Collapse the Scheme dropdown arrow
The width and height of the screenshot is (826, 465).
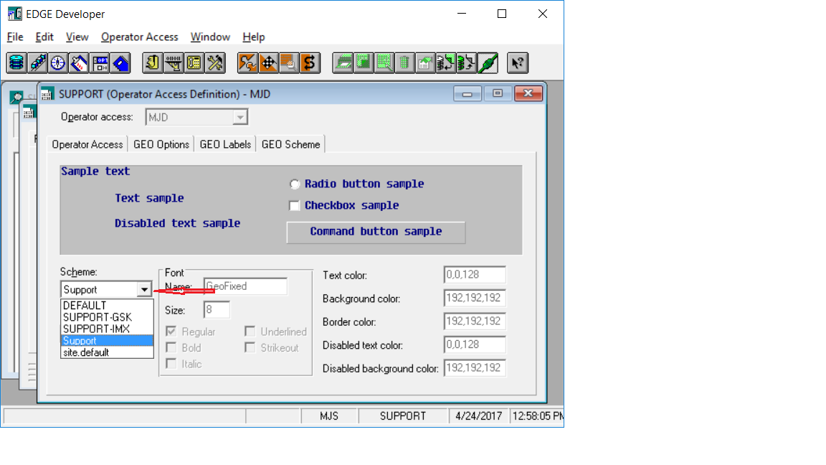(x=144, y=289)
